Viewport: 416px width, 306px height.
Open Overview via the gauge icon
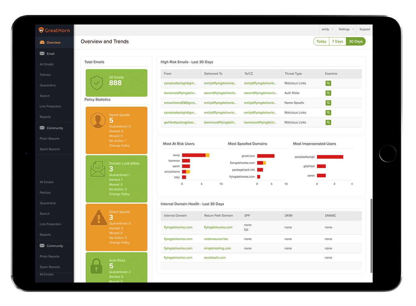tap(42, 42)
